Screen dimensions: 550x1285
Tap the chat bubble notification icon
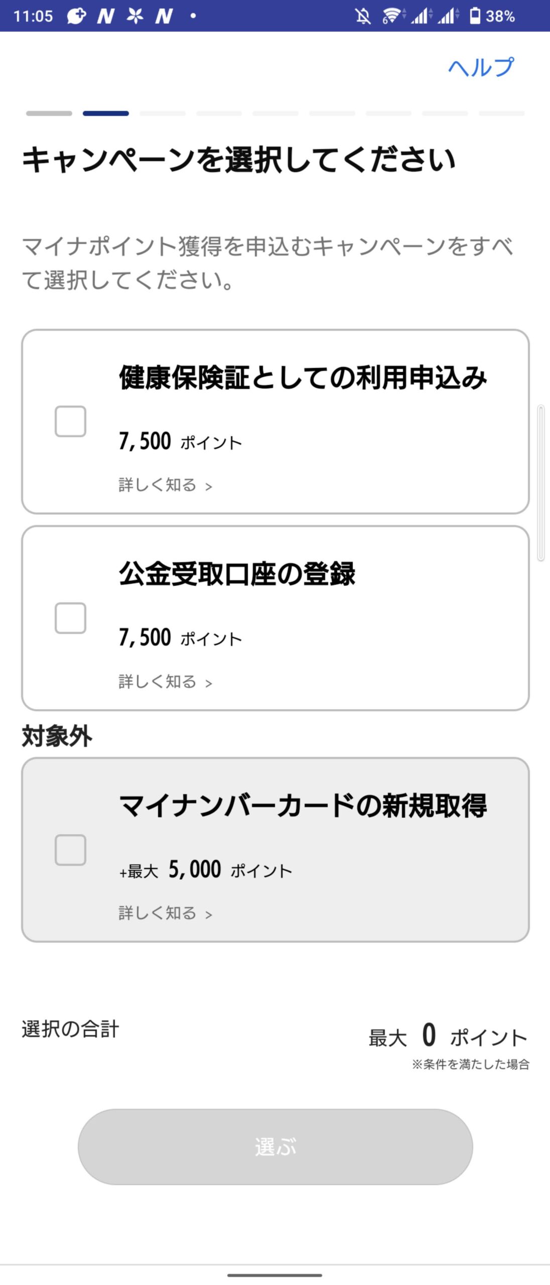[76, 16]
